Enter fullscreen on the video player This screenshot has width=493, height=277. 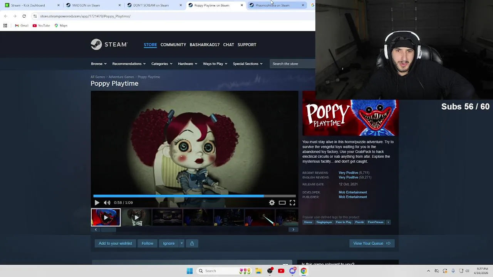pyautogui.click(x=292, y=203)
